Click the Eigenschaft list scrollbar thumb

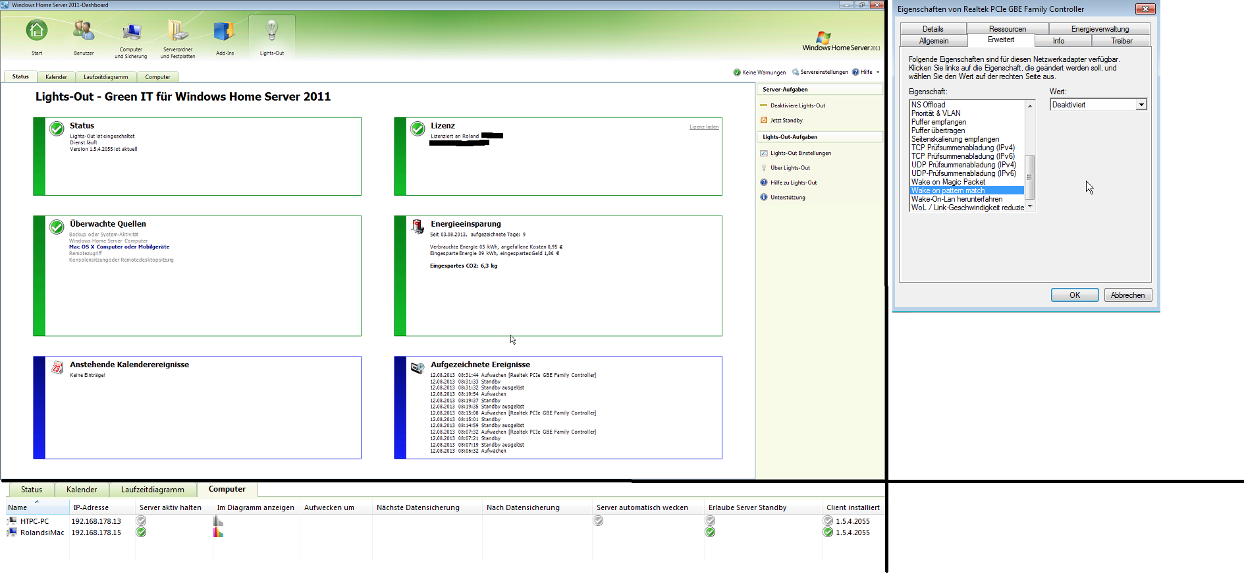(x=1030, y=177)
